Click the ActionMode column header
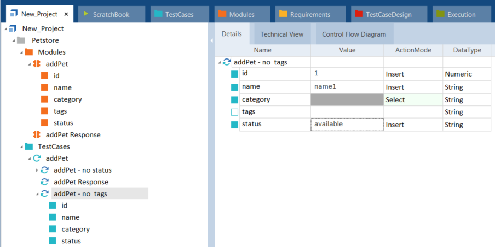The height and width of the screenshot is (247, 495). click(x=413, y=50)
